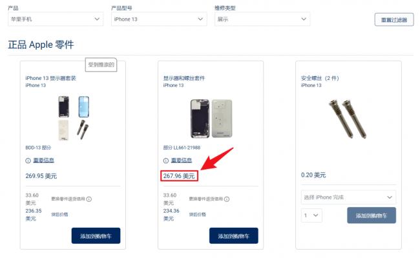Expand the 选择 iPhone 完成 dropdown
The image size is (420, 258).
[348, 197]
